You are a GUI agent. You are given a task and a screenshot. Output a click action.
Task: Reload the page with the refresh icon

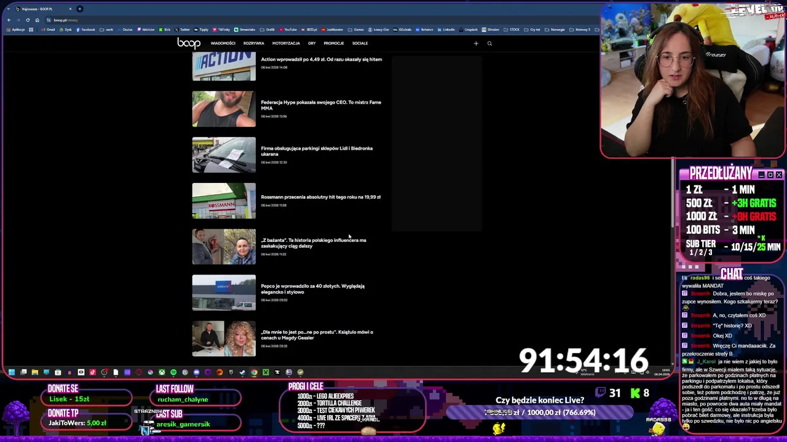pyautogui.click(x=28, y=20)
